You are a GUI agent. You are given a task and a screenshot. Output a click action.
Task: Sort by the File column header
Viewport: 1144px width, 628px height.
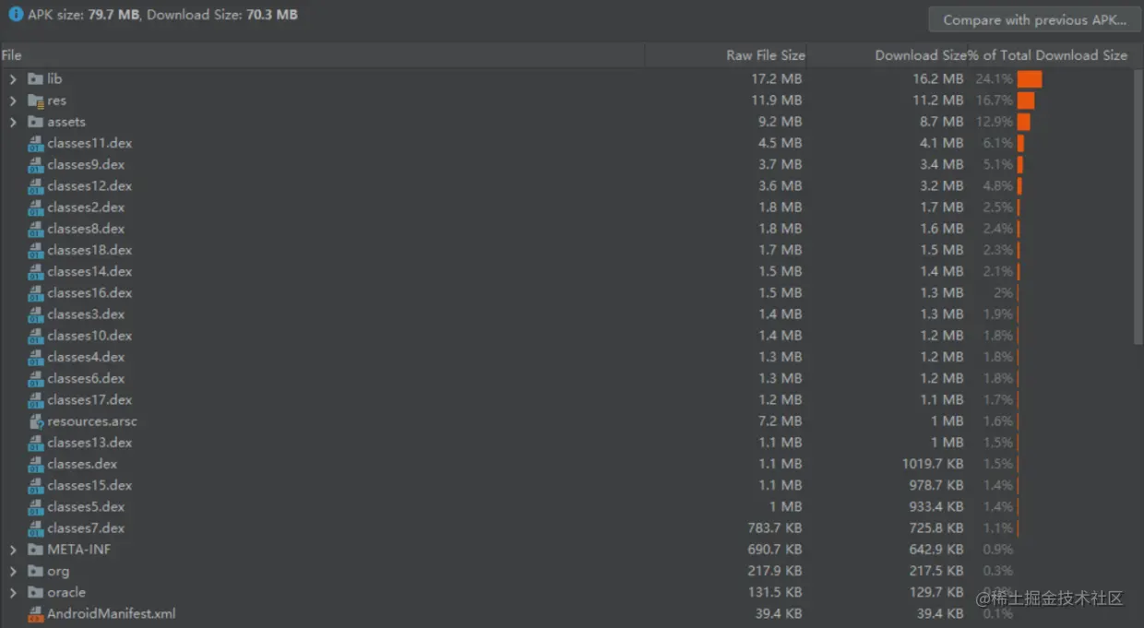pyautogui.click(x=322, y=55)
